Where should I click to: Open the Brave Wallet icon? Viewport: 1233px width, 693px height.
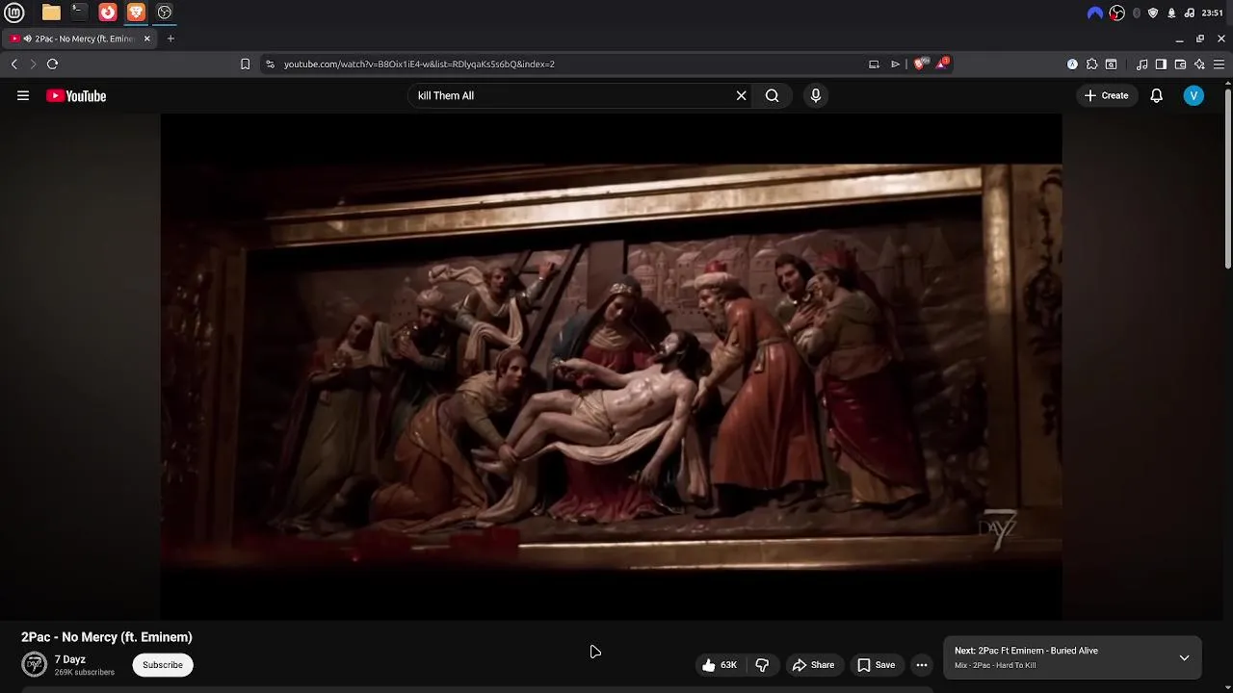1180,64
